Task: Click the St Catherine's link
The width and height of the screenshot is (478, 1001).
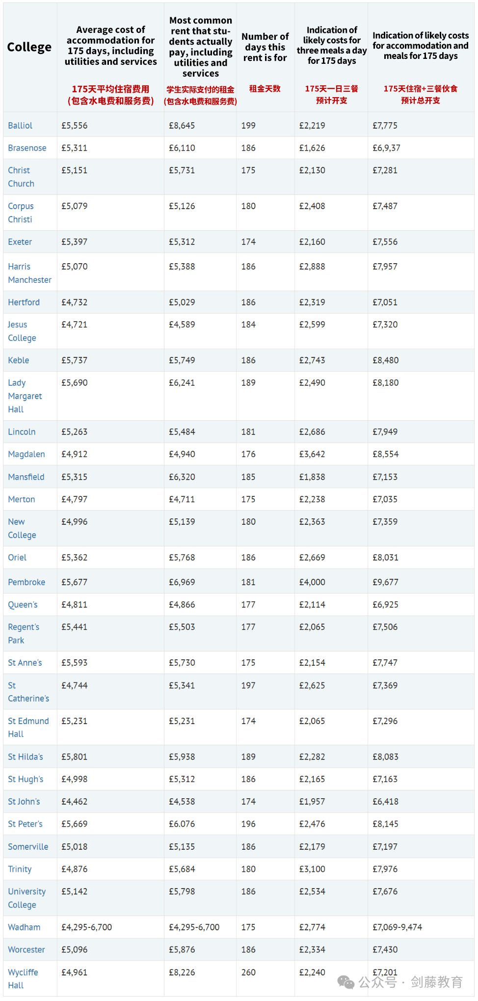Action: (x=28, y=692)
